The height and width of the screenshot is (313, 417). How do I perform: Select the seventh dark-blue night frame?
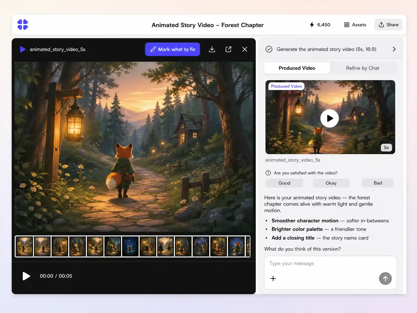(x=130, y=246)
